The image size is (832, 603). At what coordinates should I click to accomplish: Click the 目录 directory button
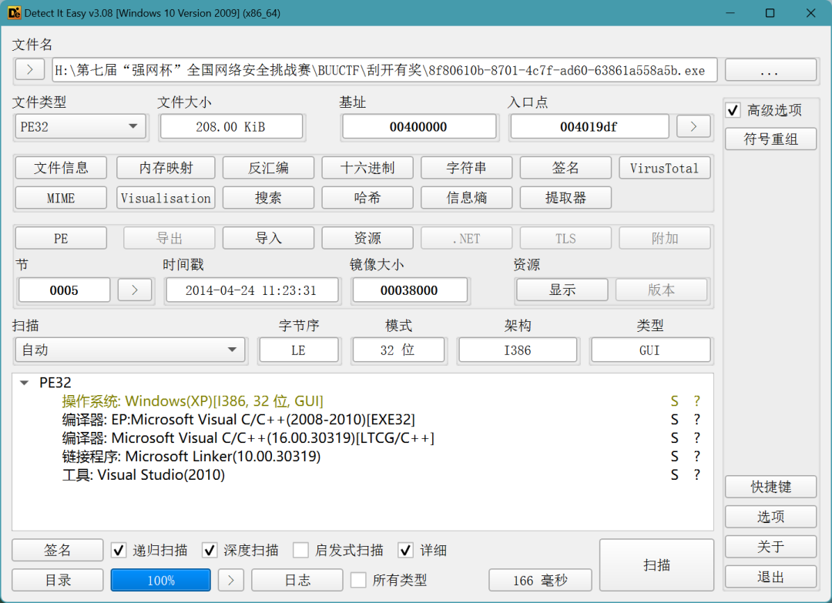pos(57,580)
